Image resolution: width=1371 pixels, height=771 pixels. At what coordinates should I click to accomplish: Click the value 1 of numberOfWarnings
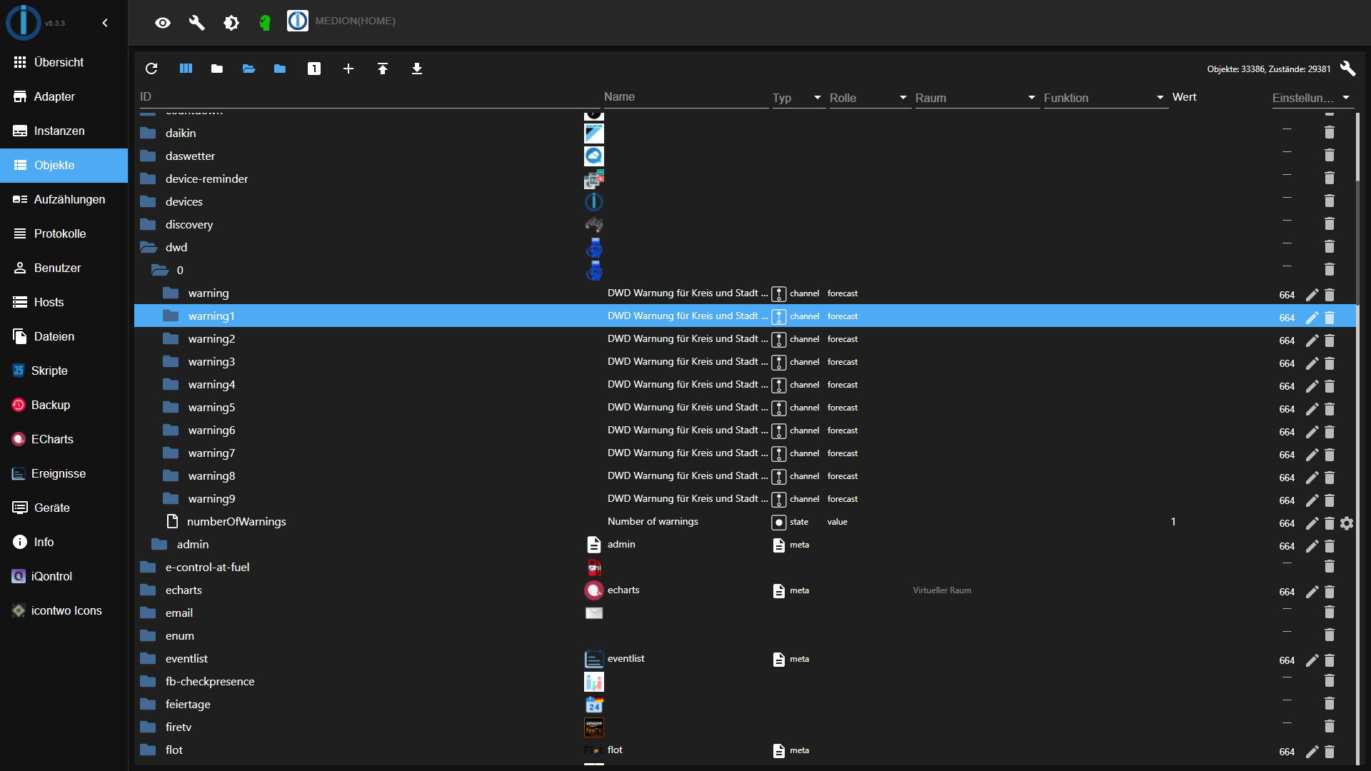point(1173,522)
